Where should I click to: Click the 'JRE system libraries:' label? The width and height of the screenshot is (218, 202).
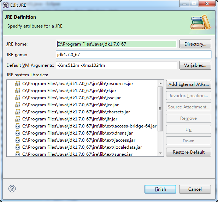tap(27, 75)
